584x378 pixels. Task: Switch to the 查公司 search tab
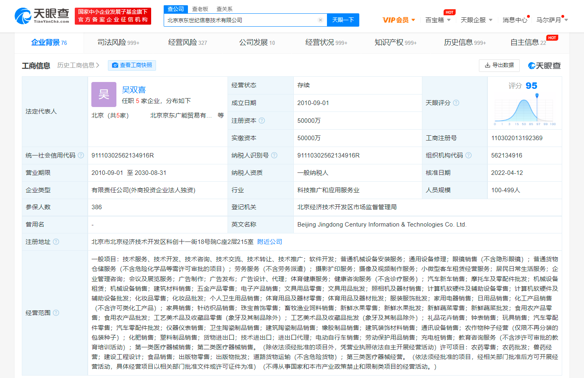[x=176, y=9]
